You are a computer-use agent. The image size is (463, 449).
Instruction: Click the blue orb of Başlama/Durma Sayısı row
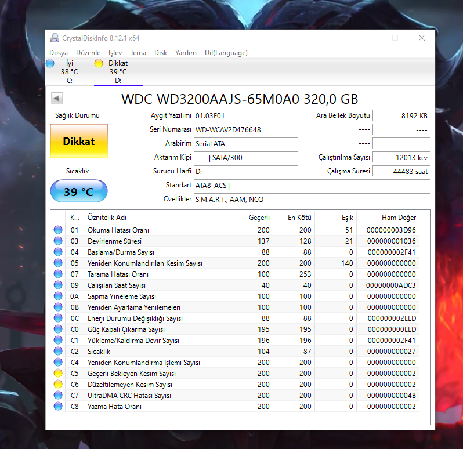58,252
